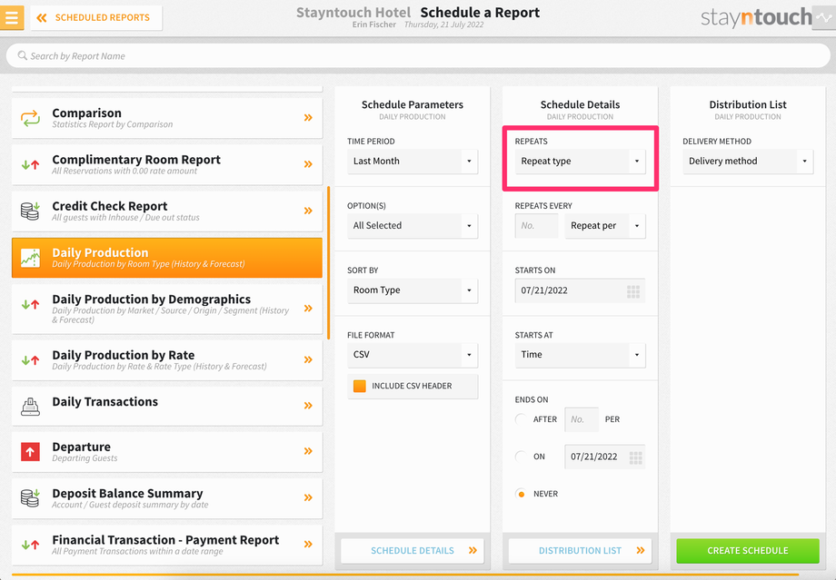Screen dimensions: 836x580
Task: Open Daily Transactions chevron arrow
Action: (x=308, y=406)
